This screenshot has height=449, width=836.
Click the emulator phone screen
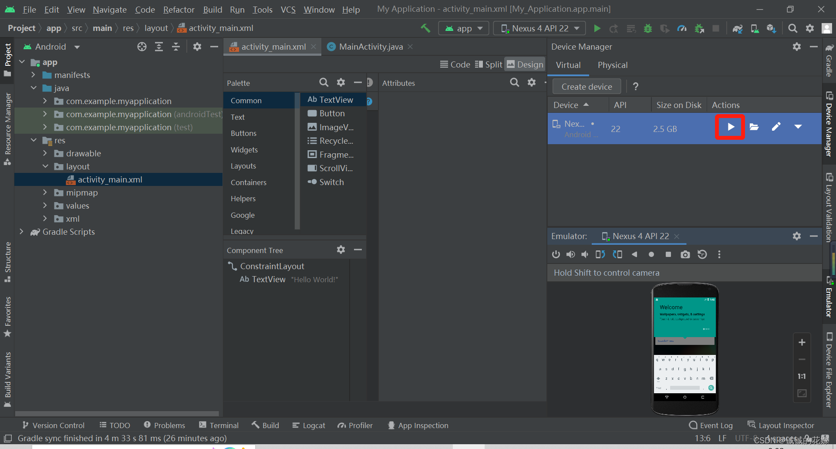pyautogui.click(x=685, y=348)
